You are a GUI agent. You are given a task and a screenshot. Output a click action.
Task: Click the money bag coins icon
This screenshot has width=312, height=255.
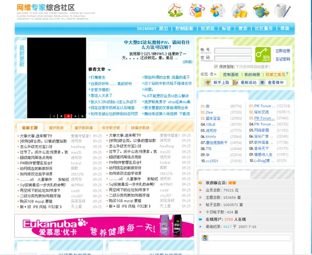(x=239, y=10)
